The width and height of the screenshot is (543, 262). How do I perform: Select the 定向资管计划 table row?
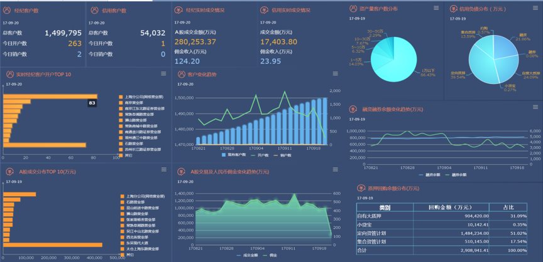(384, 233)
